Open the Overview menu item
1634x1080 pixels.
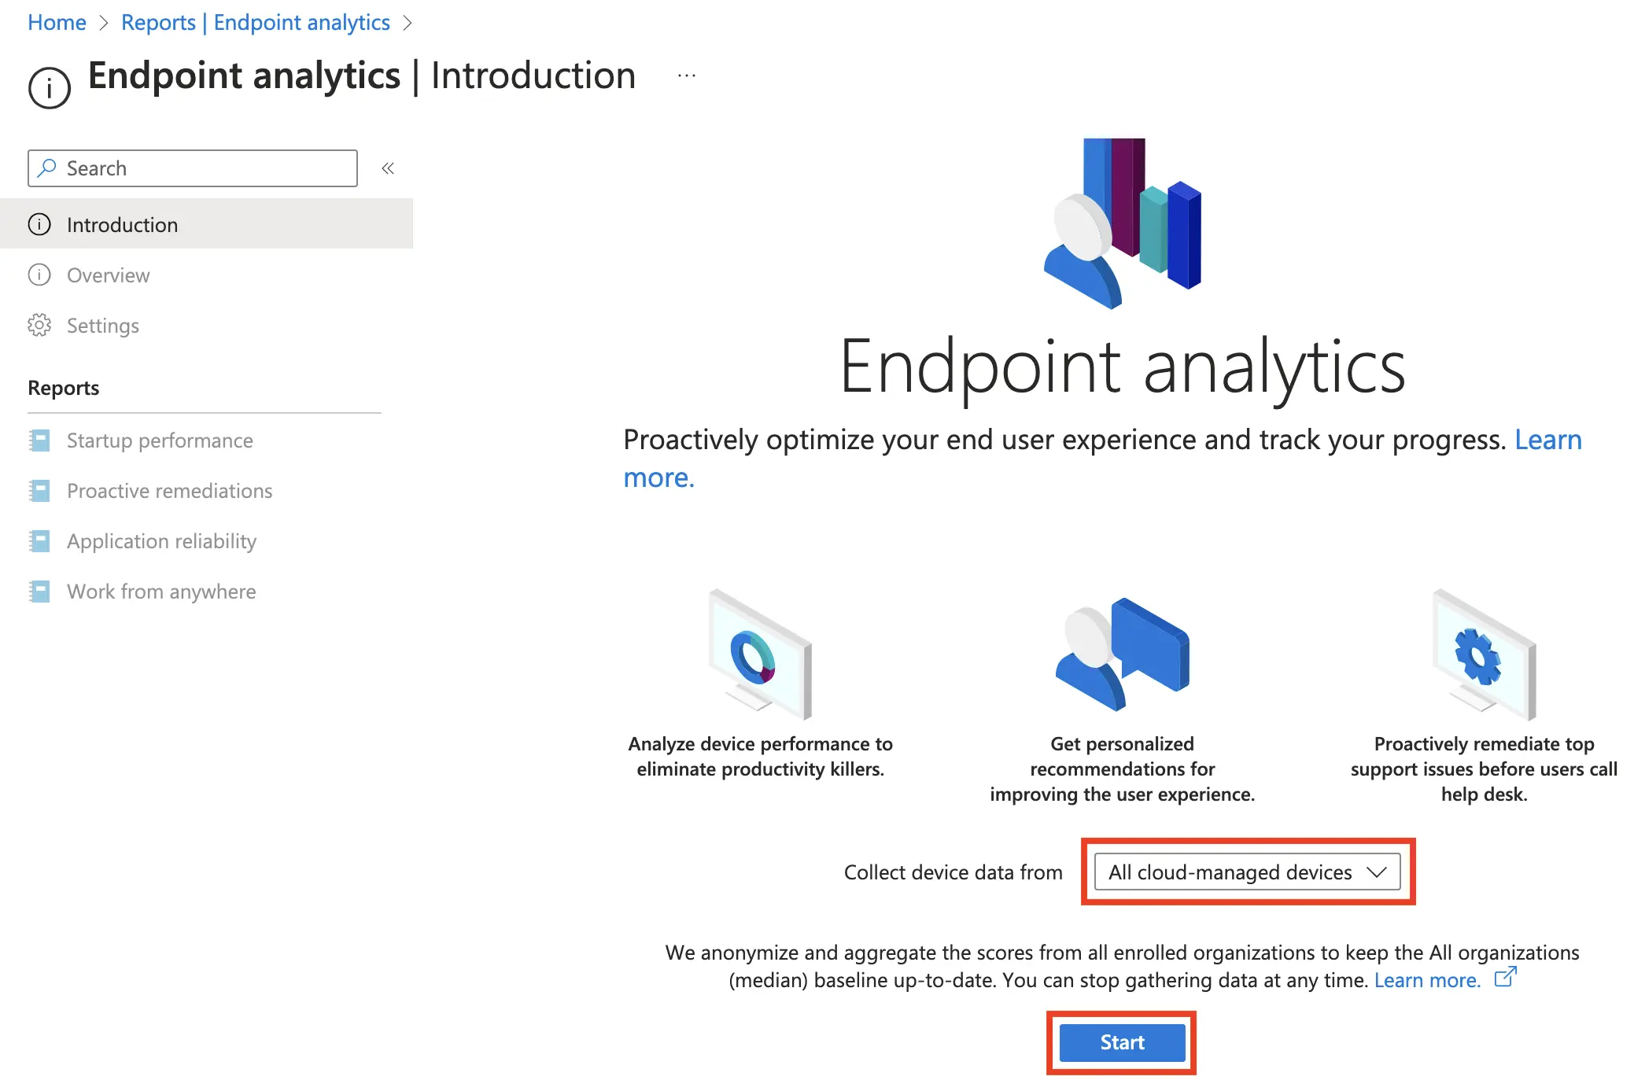click(x=108, y=275)
